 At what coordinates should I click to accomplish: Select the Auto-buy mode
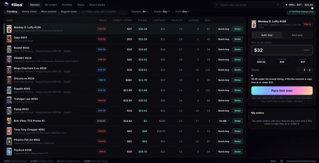coord(267,35)
